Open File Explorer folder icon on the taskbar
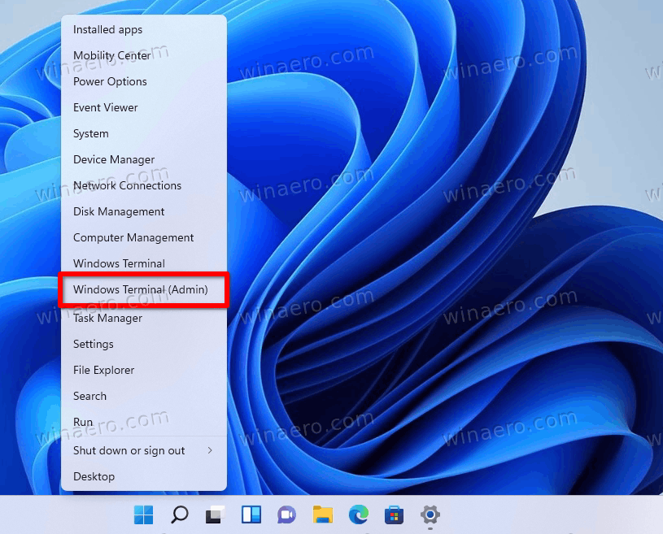Image resolution: width=663 pixels, height=534 pixels. click(323, 514)
